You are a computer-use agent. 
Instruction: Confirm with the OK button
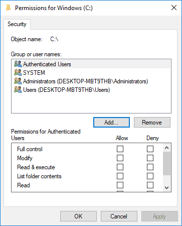[78, 216]
